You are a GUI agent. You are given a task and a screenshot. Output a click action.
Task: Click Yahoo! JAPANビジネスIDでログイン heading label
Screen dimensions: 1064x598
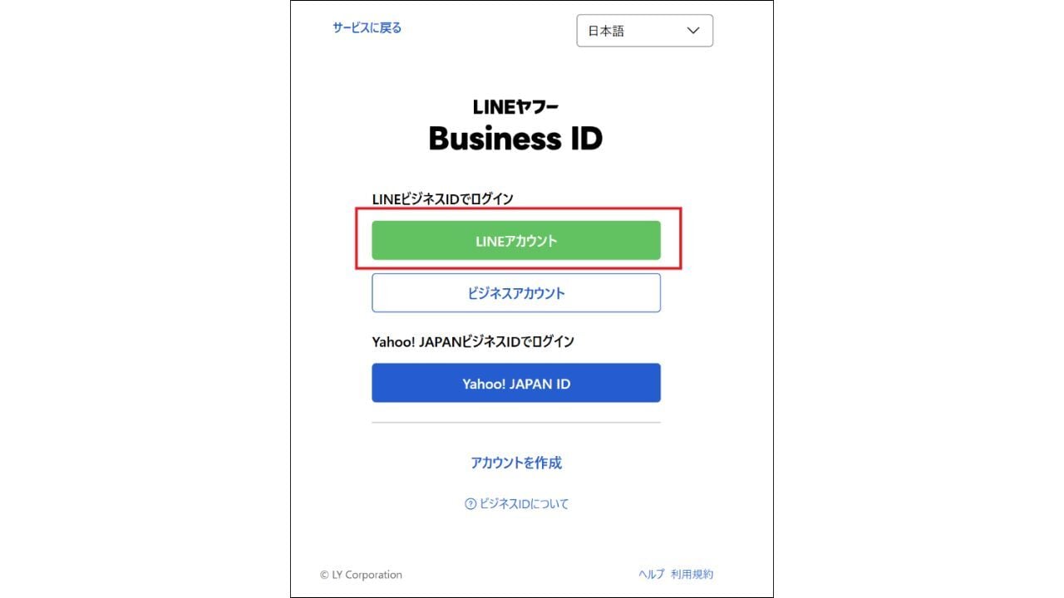click(x=473, y=341)
